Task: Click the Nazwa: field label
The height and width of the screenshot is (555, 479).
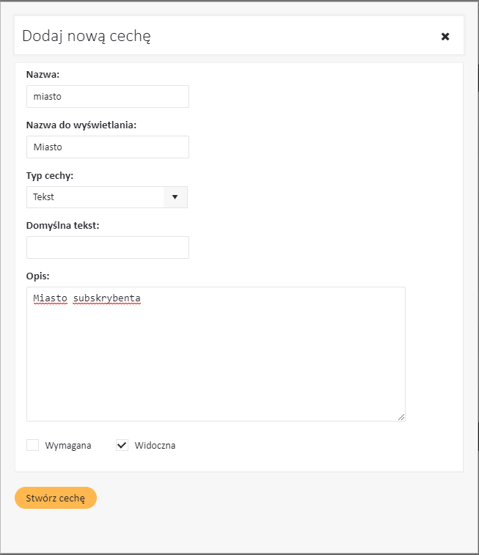Action: pyautogui.click(x=43, y=75)
